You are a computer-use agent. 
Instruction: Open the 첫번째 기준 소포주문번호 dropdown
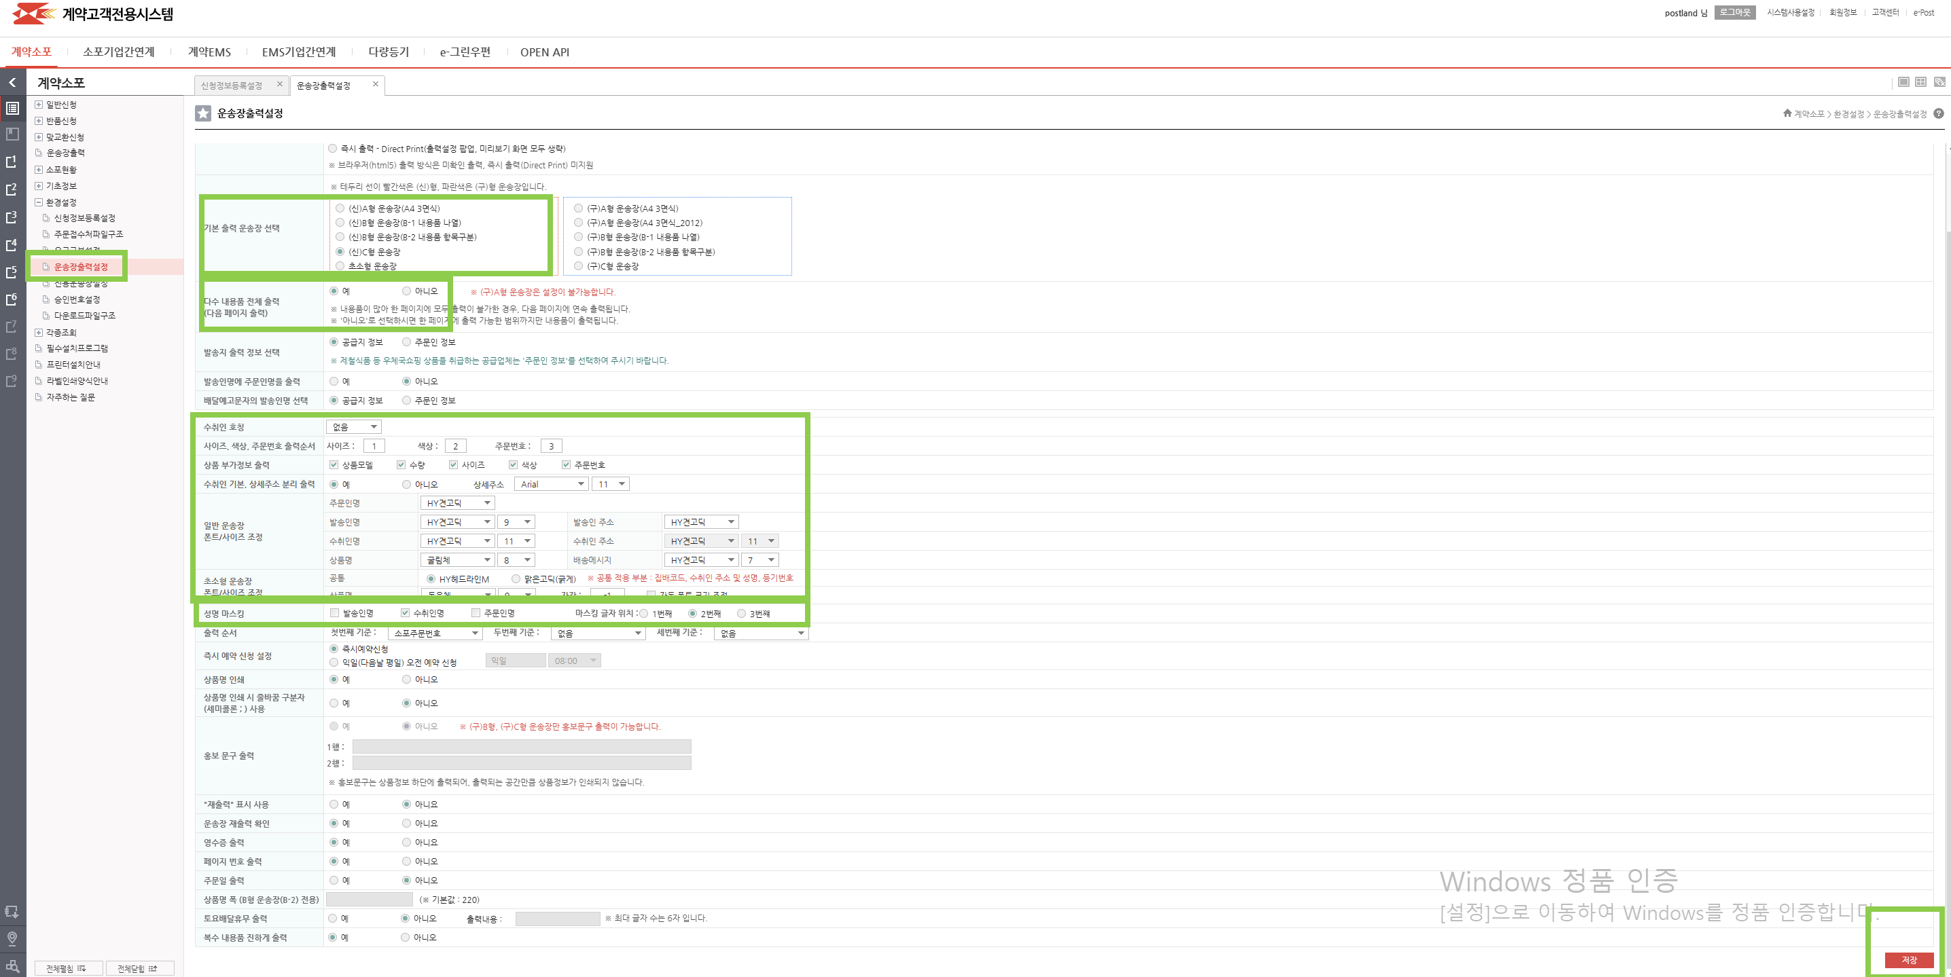tap(435, 633)
